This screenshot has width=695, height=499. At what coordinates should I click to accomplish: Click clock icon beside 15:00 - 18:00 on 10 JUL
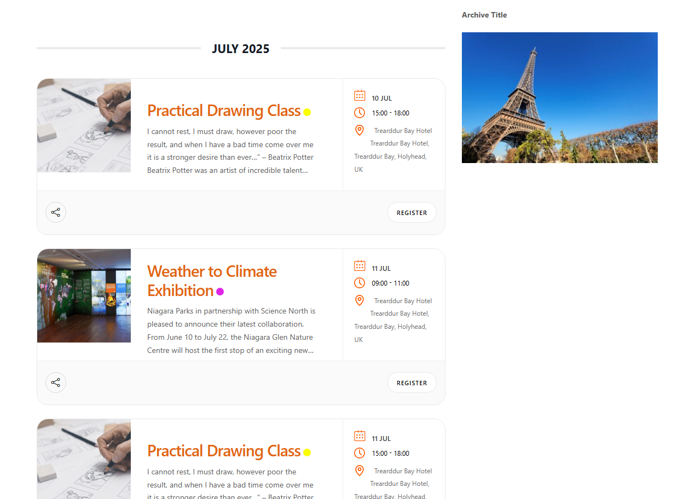pos(360,113)
